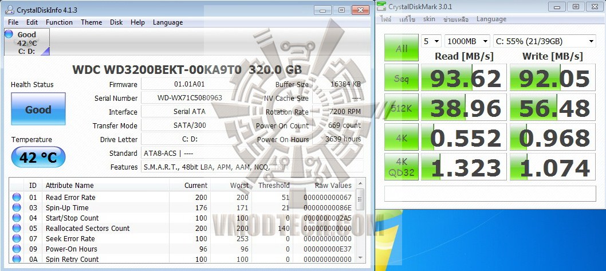Click status orb for Spin Retry Count
Image resolution: width=606 pixels, height=271 pixels.
17,259
